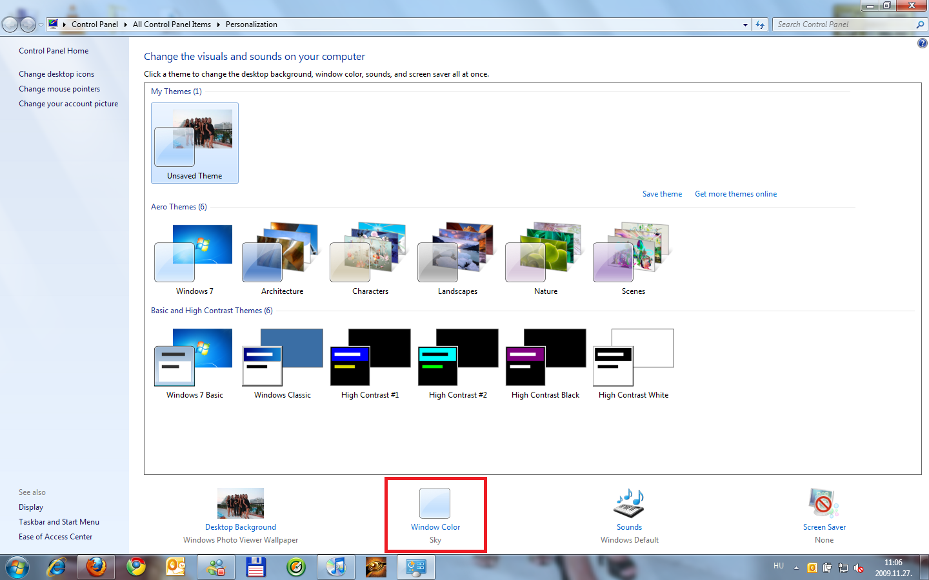This screenshot has width=929, height=580.
Task: Open Control Panel Home link
Action: [54, 51]
